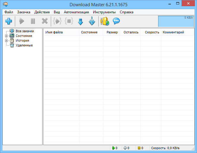Open the yellow folder with globe icon

[105, 21]
